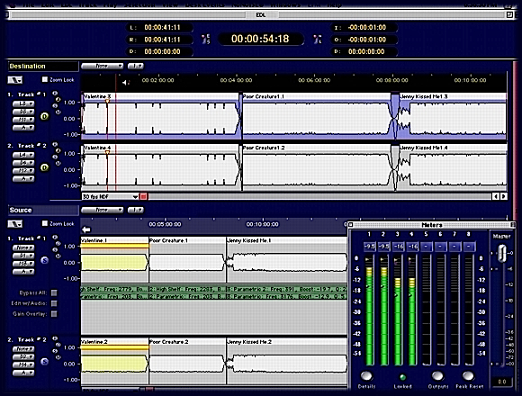Image resolution: width=522 pixels, height=396 pixels.
Task: Click the first small round icon beside Source Track 1
Action: (55, 238)
